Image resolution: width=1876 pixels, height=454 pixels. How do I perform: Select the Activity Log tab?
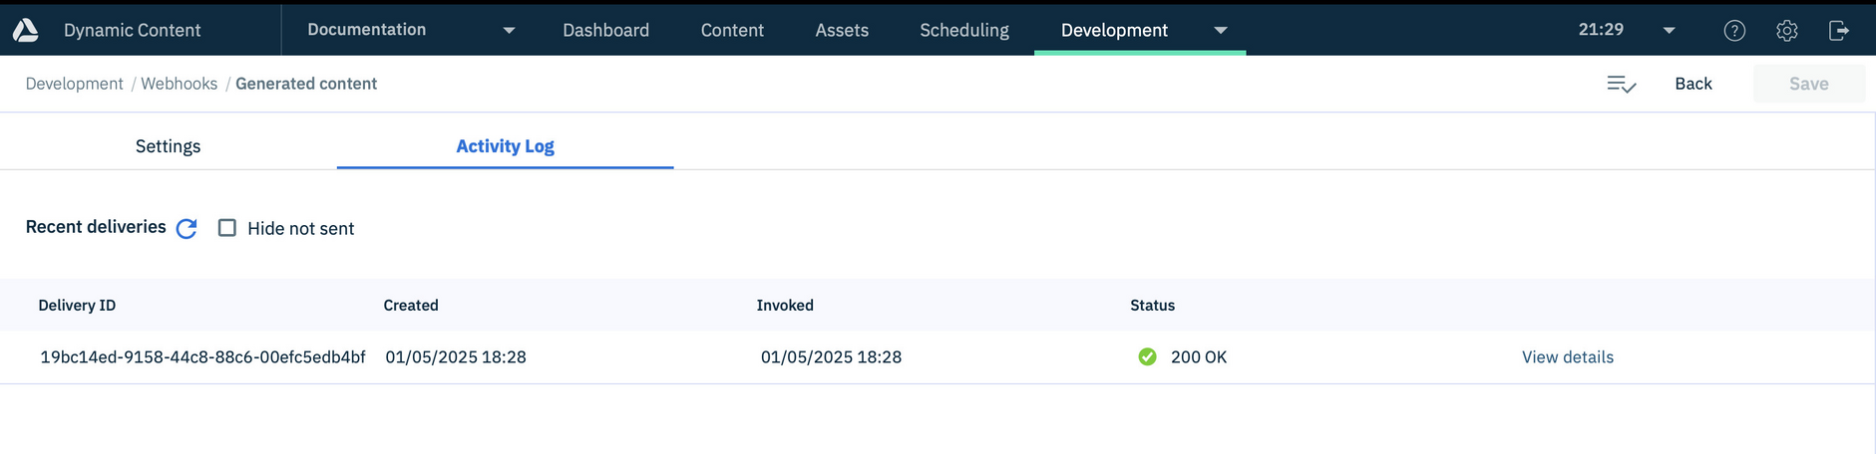(505, 146)
